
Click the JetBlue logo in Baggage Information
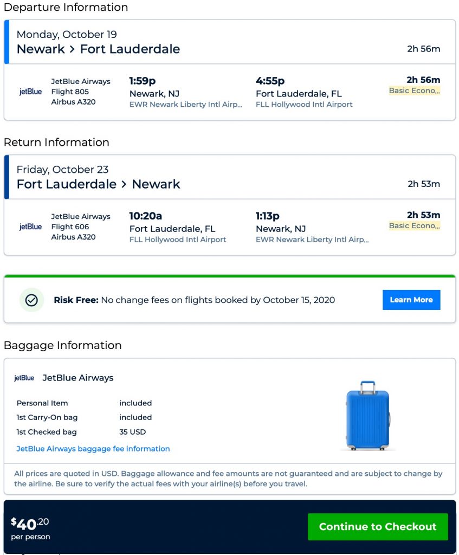tap(24, 378)
